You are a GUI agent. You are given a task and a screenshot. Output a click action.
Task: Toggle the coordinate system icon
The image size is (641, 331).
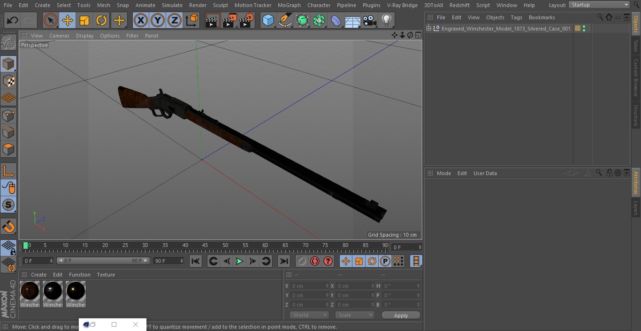click(x=192, y=20)
